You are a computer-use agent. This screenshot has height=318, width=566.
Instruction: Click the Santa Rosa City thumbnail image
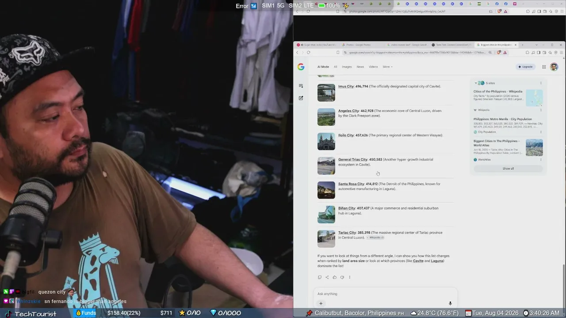pos(326,190)
